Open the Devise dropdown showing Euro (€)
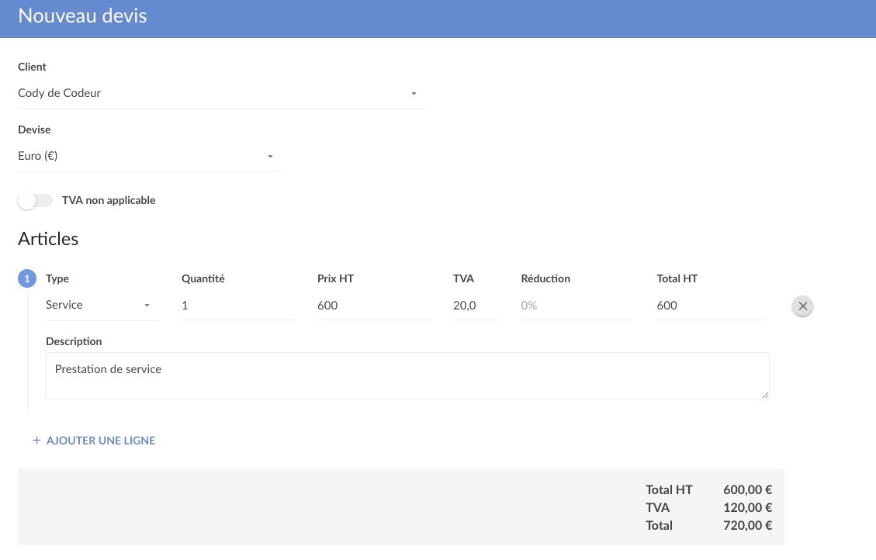 click(149, 157)
